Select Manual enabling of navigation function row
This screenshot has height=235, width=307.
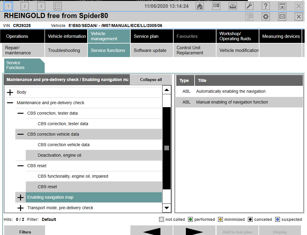pos(239,102)
